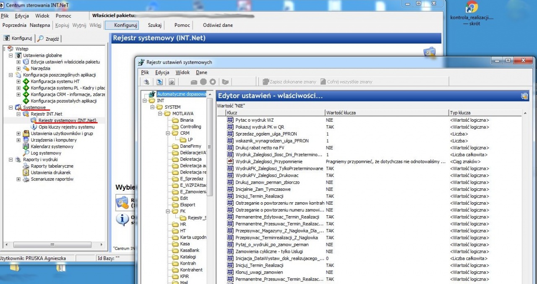Click the Eksport folder icon

[x=175, y=205]
